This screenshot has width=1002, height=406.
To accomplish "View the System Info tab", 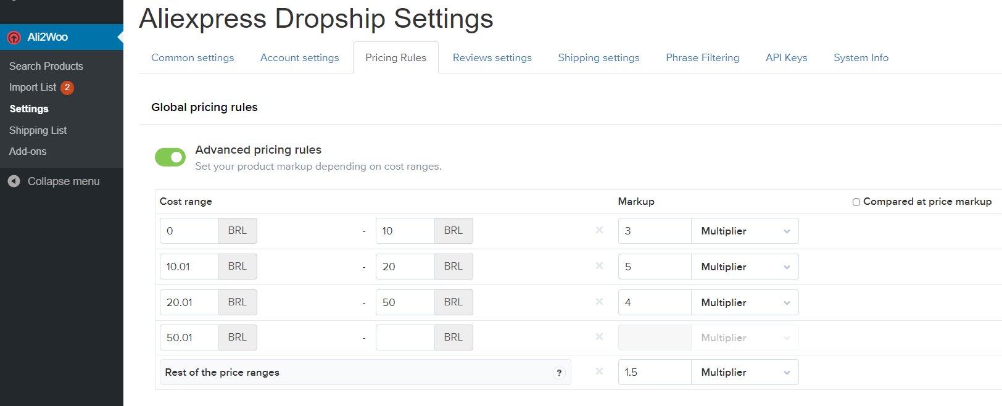I will point(861,57).
